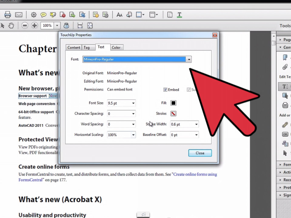Click the email envelope icon
Screen dimensions: 291x218
19,15
